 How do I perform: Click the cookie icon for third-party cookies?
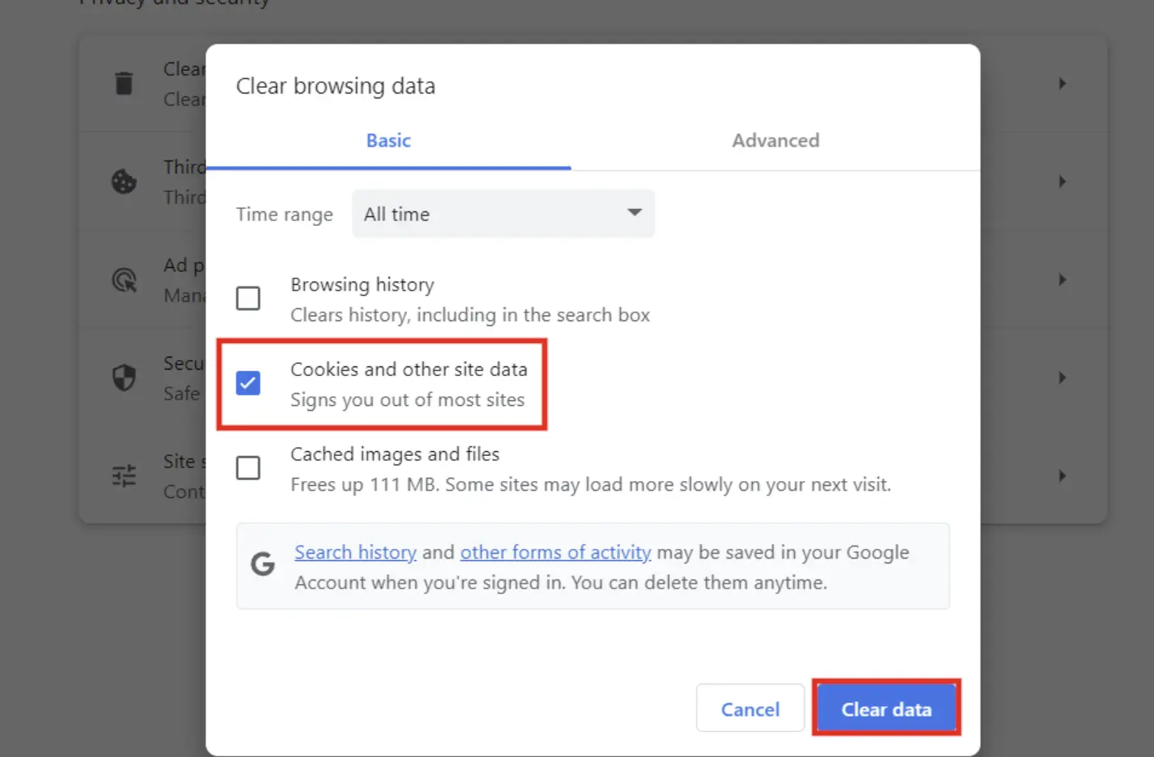[123, 182]
